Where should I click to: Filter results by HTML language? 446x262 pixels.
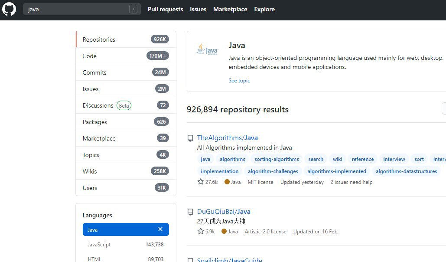coord(126,259)
